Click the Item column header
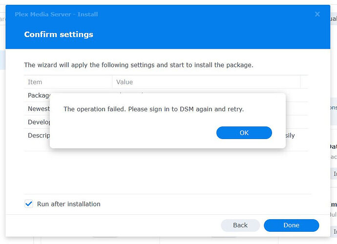The image size is (337, 244). tap(35, 82)
